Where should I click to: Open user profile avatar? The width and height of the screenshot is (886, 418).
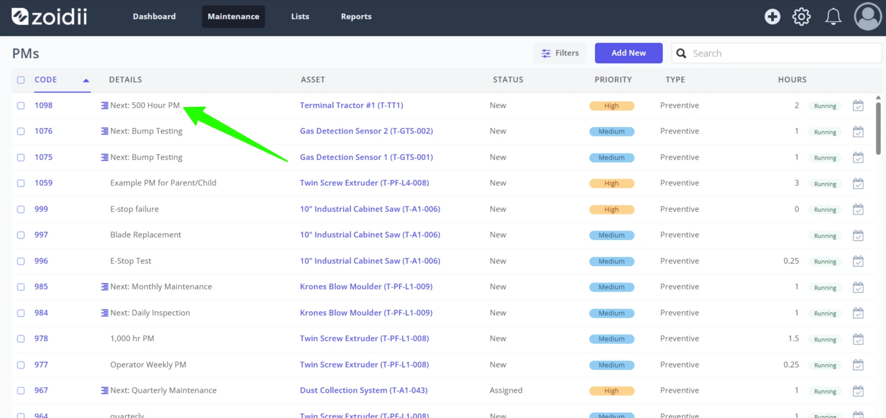867,16
